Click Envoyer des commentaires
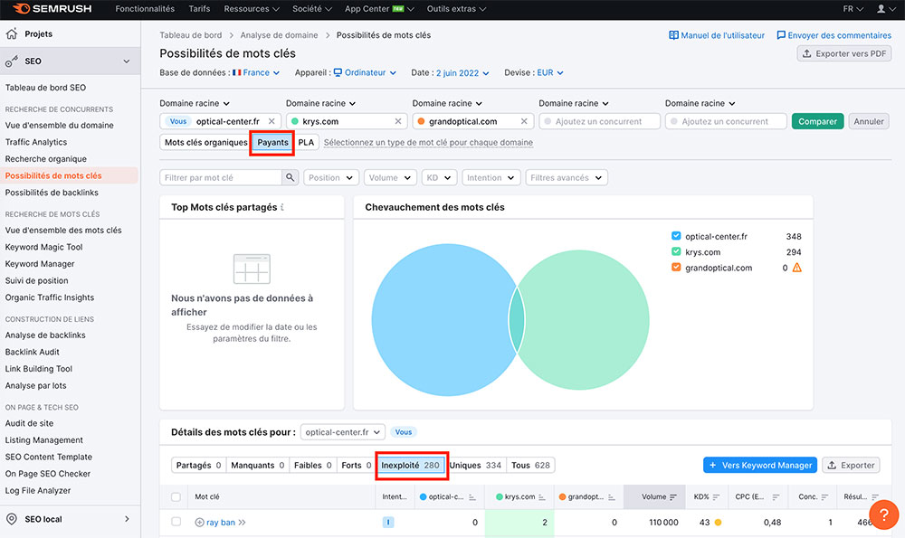This screenshot has width=905, height=538. point(834,35)
